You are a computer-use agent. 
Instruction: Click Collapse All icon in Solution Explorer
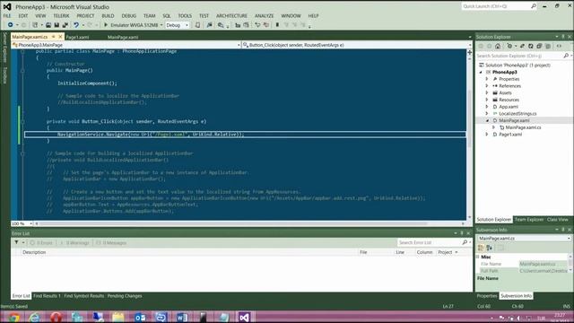coord(539,46)
